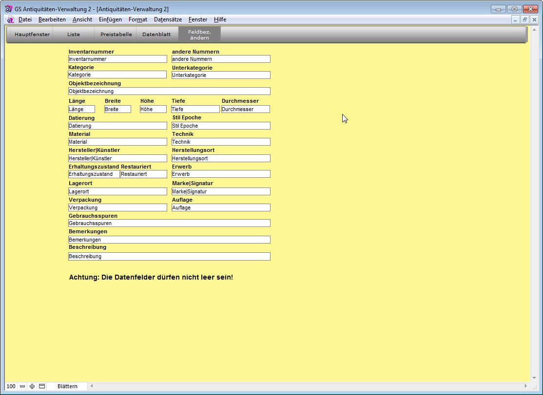Open the Datei menu
The image size is (543, 395).
25,19
